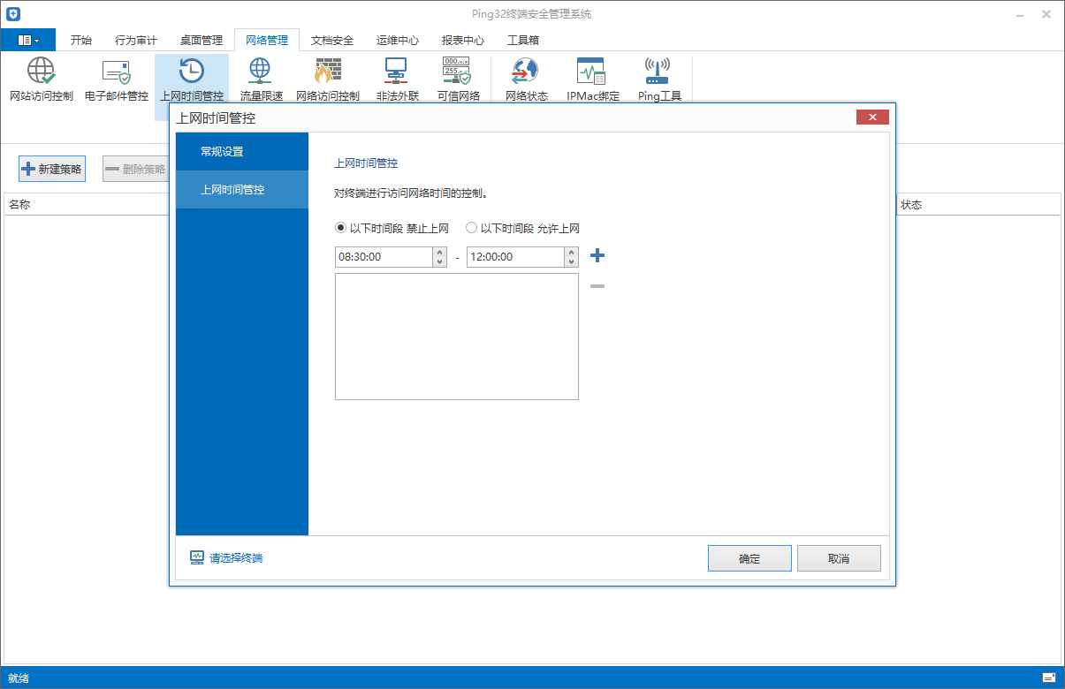Switch to 桌面管理 ribbon tab
This screenshot has height=689, width=1065.
tap(202, 40)
